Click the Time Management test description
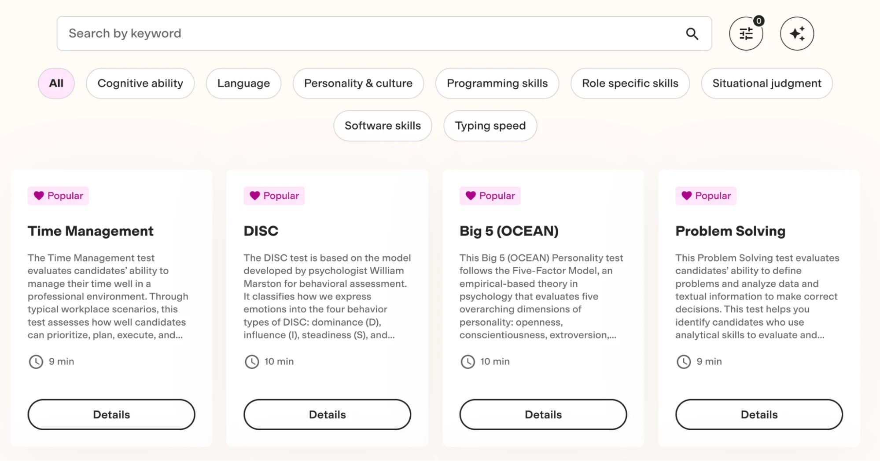Image resolution: width=880 pixels, height=461 pixels. [108, 297]
